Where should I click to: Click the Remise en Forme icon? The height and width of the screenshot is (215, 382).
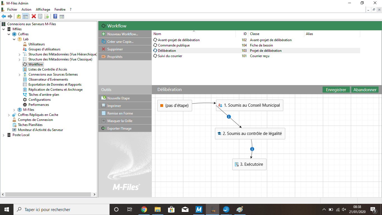103,113
